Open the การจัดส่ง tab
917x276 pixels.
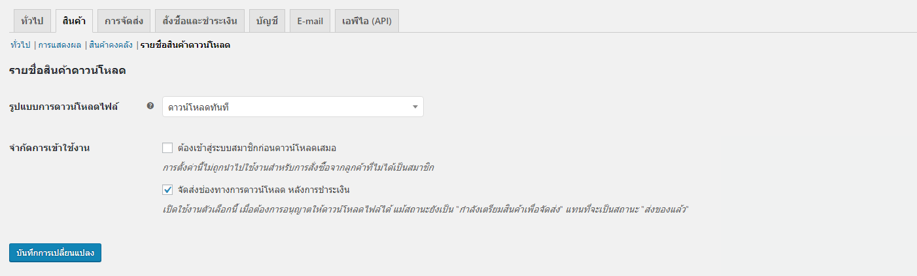point(124,21)
